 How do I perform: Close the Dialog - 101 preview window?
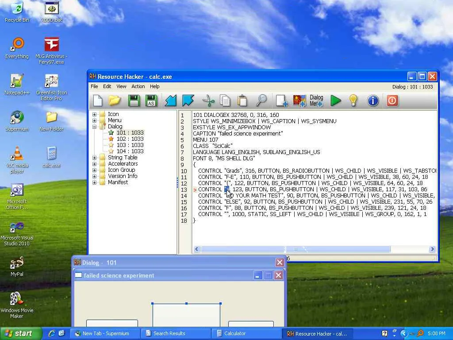[280, 263]
